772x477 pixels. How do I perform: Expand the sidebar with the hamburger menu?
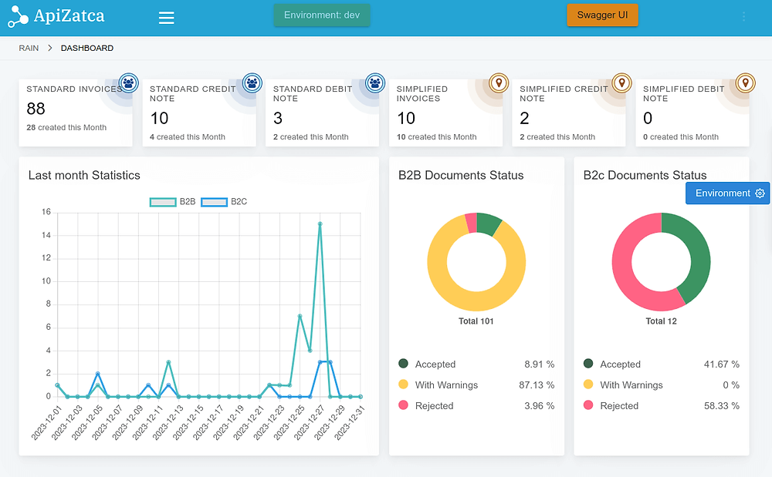[x=166, y=18]
